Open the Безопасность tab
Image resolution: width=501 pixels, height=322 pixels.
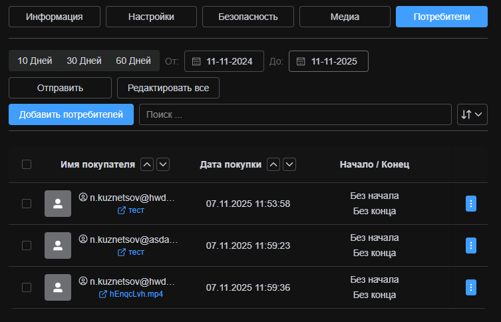(x=248, y=17)
